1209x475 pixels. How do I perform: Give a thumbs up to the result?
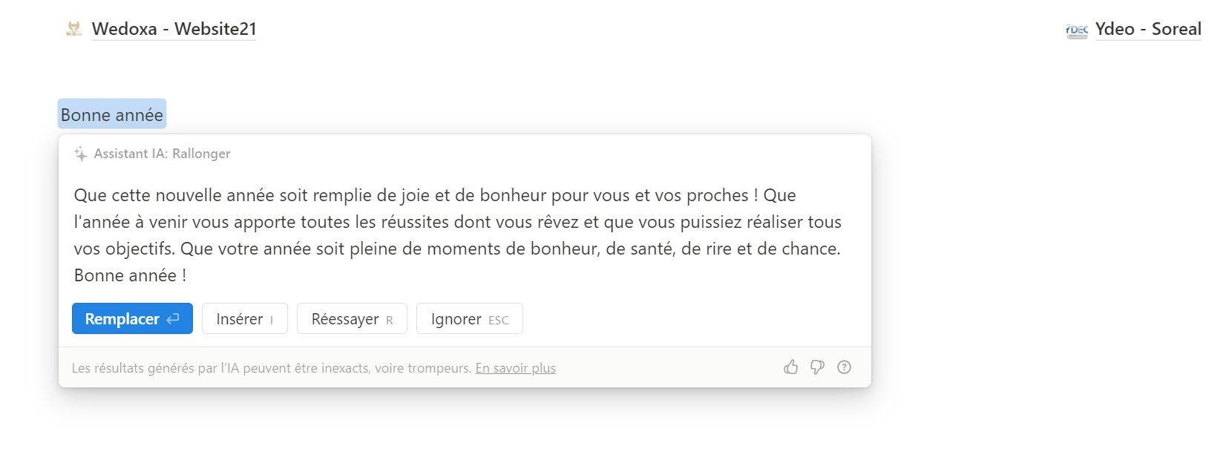[791, 367]
